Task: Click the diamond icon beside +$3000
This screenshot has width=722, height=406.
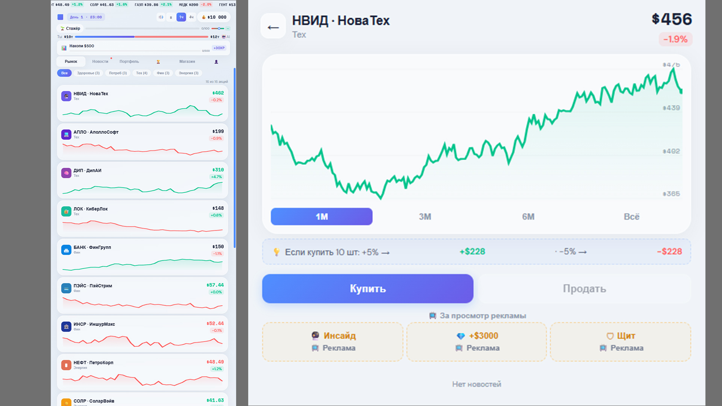Action: click(x=461, y=336)
